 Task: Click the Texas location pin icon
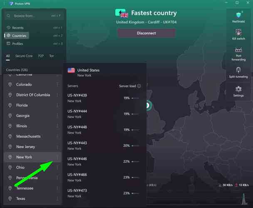tap(10, 198)
